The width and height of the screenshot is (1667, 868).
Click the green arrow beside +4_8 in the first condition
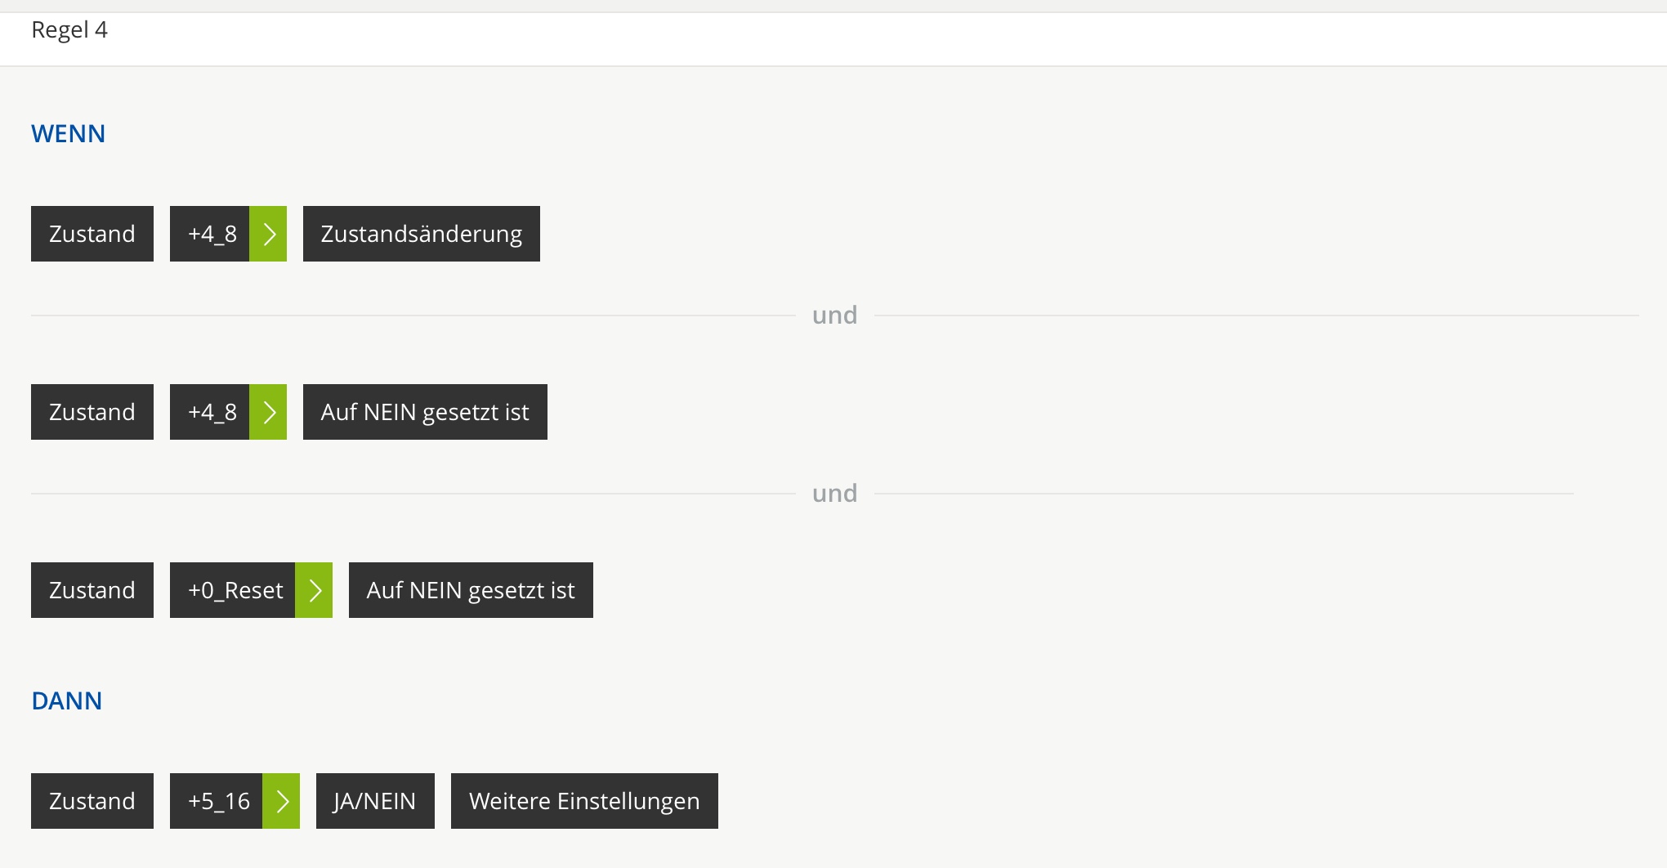coord(268,234)
